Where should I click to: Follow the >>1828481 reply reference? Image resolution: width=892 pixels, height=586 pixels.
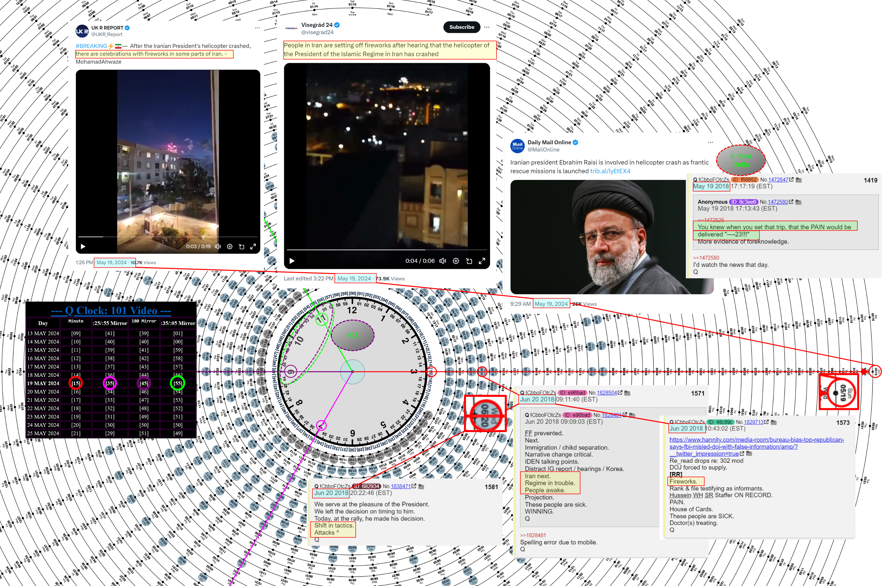tap(533, 535)
